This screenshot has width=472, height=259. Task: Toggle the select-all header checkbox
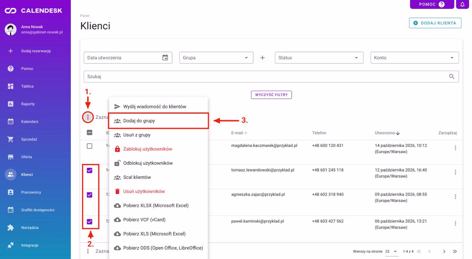click(89, 133)
